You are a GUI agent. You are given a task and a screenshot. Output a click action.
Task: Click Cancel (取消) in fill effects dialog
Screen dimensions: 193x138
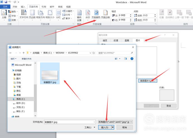[x=169, y=106]
